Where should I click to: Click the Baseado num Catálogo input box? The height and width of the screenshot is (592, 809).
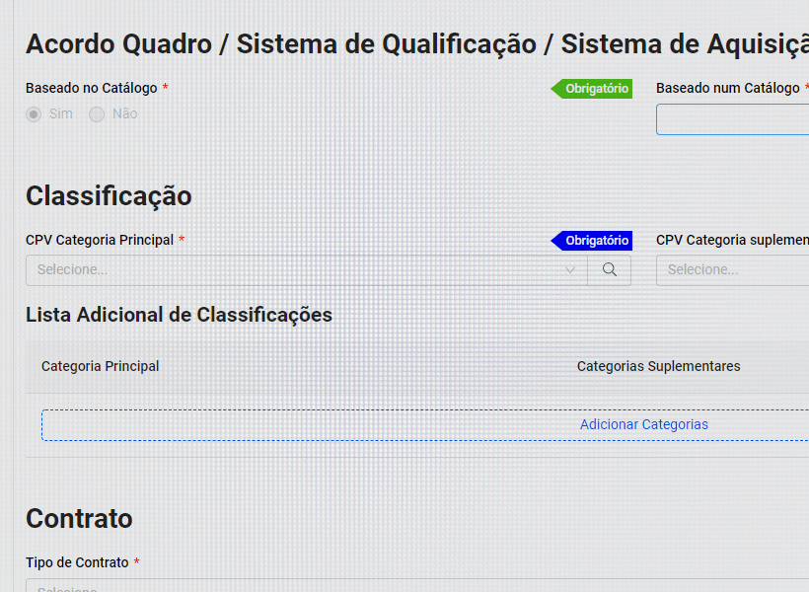(732, 119)
